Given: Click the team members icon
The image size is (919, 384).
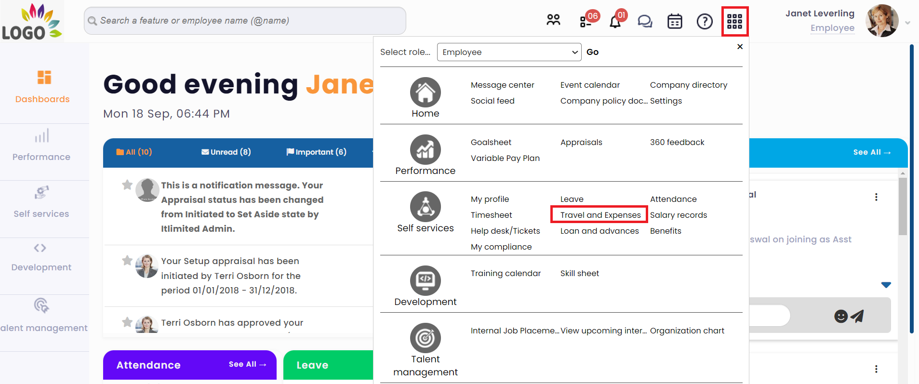Looking at the screenshot, I should [553, 20].
